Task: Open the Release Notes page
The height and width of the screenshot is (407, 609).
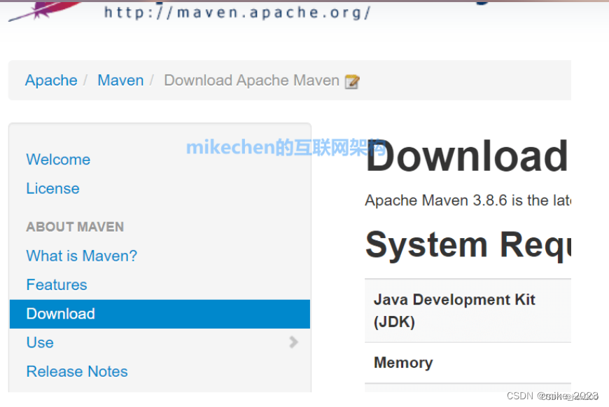Action: tap(76, 371)
